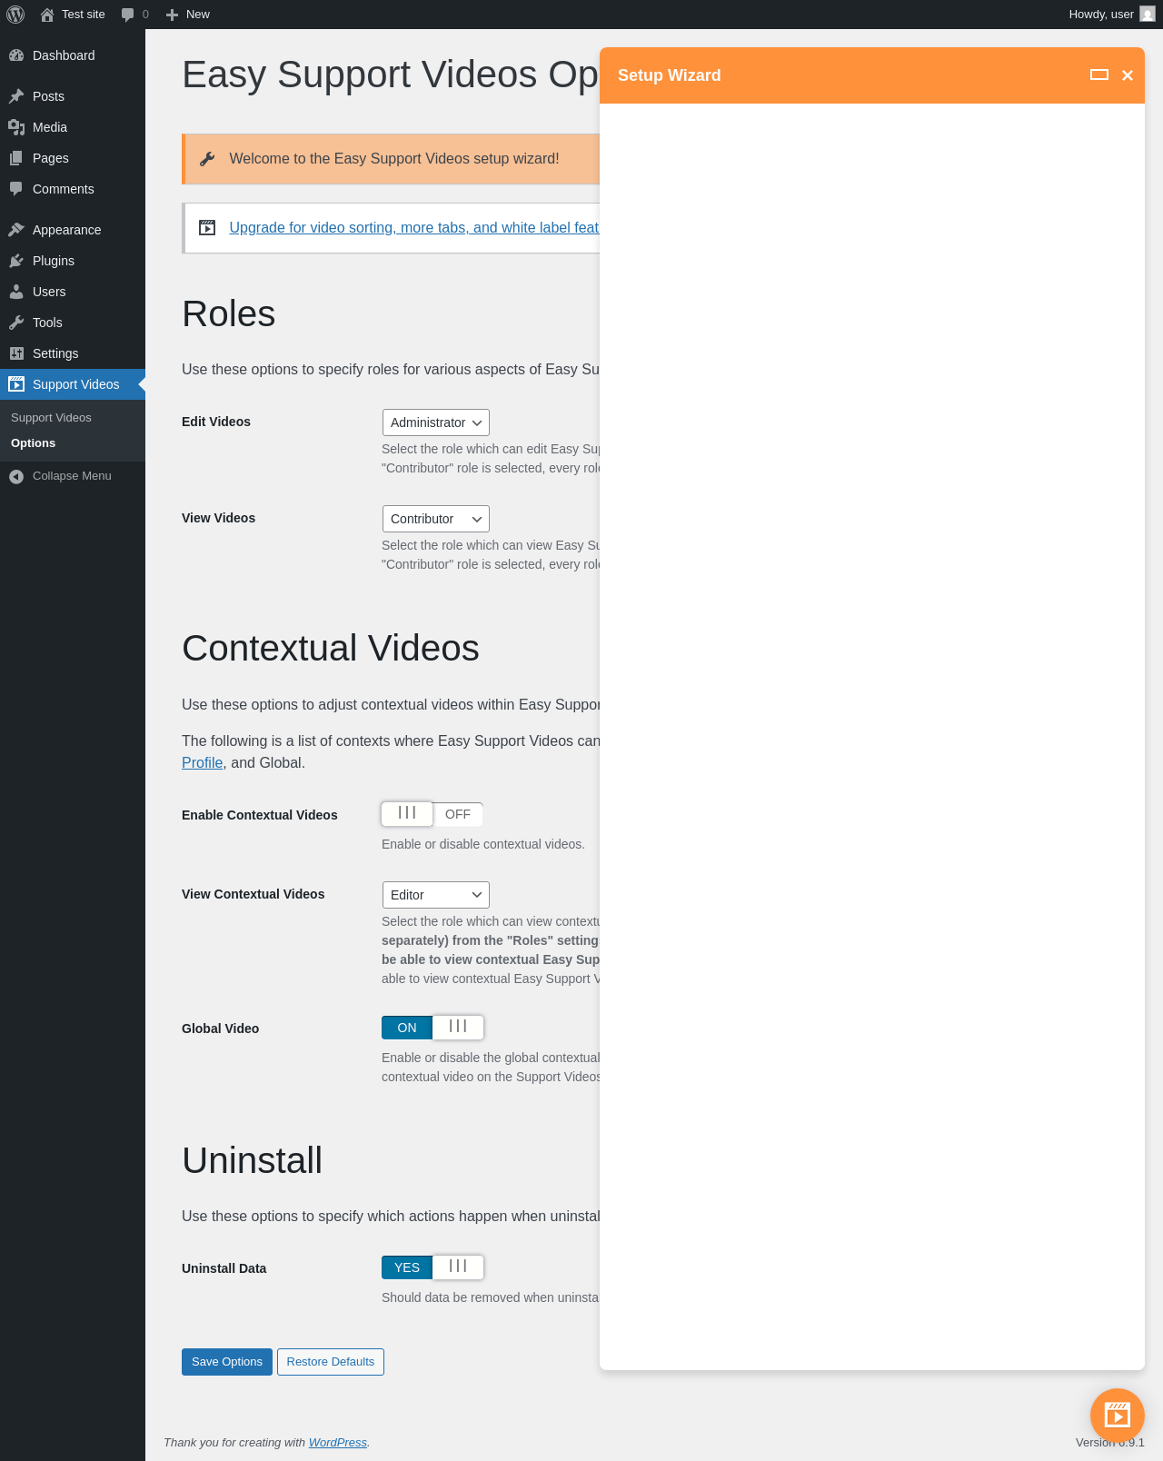This screenshot has width=1163, height=1461.
Task: Click the video icon in upgrade notice
Action: coord(207,228)
